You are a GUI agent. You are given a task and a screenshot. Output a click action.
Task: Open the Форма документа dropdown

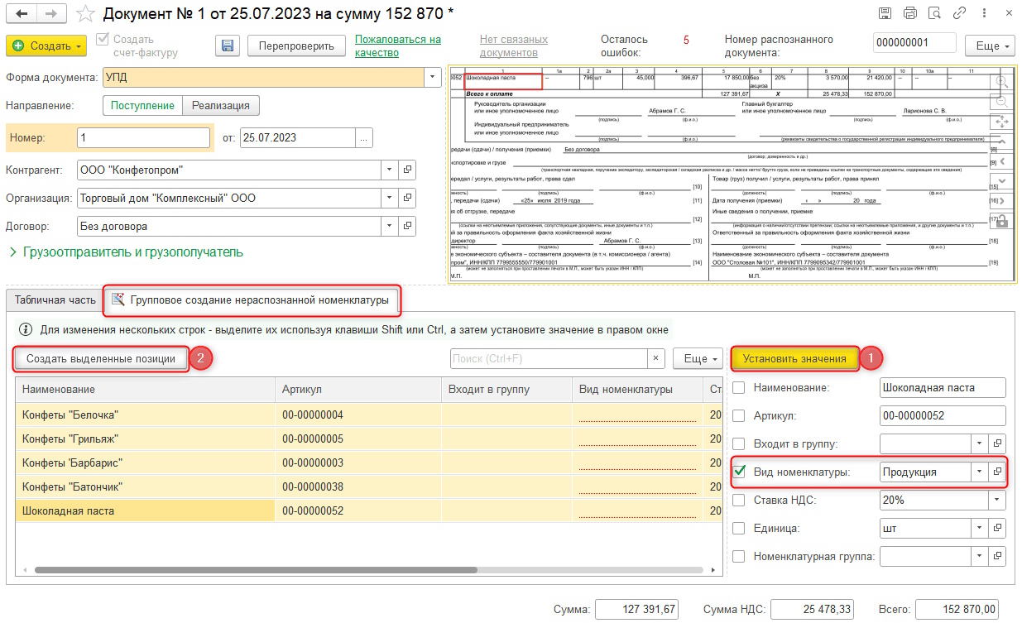(x=432, y=78)
